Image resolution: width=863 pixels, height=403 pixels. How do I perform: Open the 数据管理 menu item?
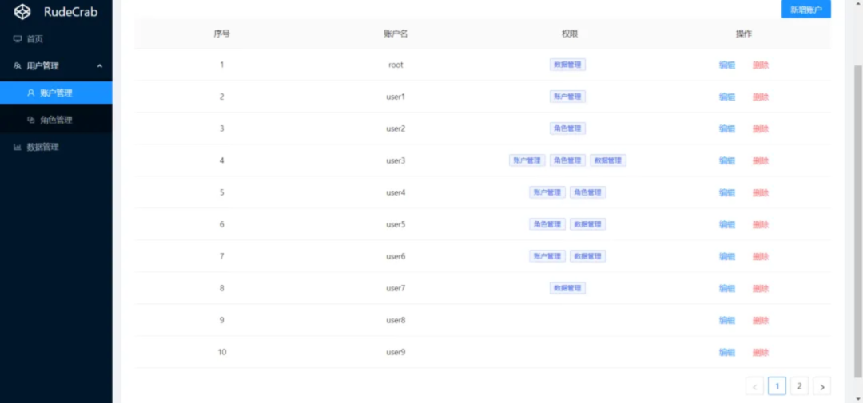click(42, 148)
